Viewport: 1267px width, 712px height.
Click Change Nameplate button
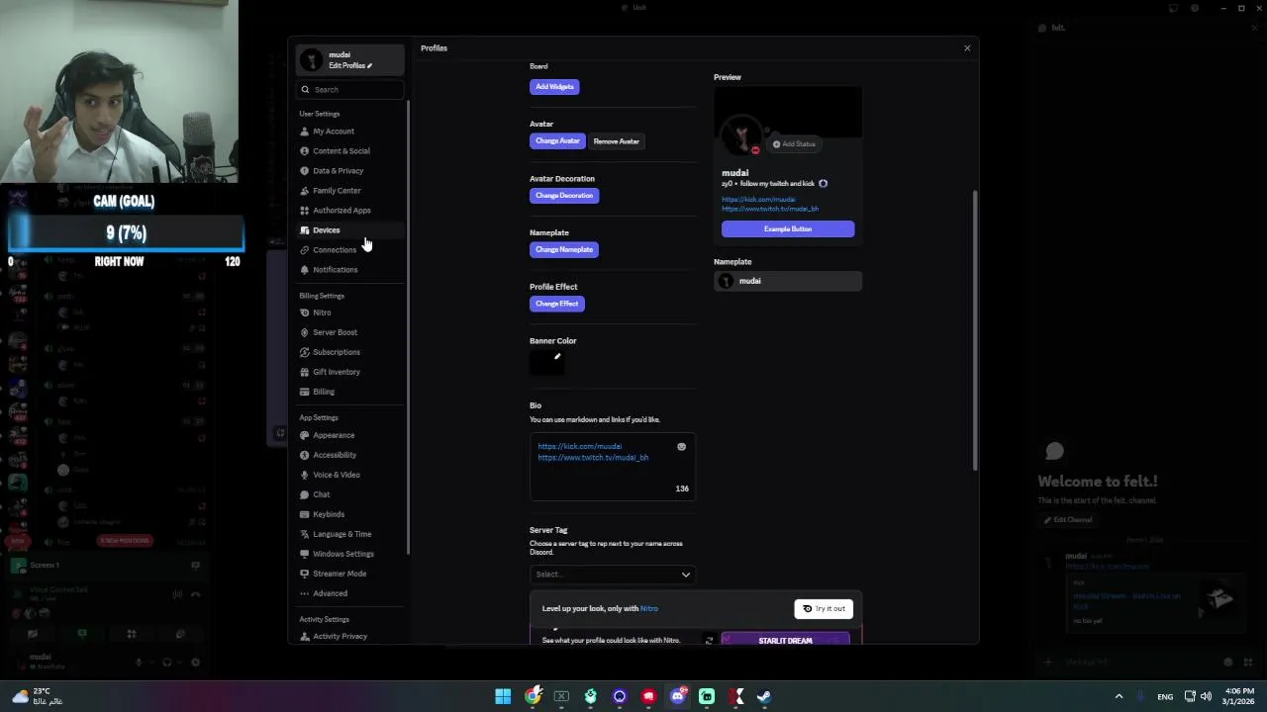point(564,250)
